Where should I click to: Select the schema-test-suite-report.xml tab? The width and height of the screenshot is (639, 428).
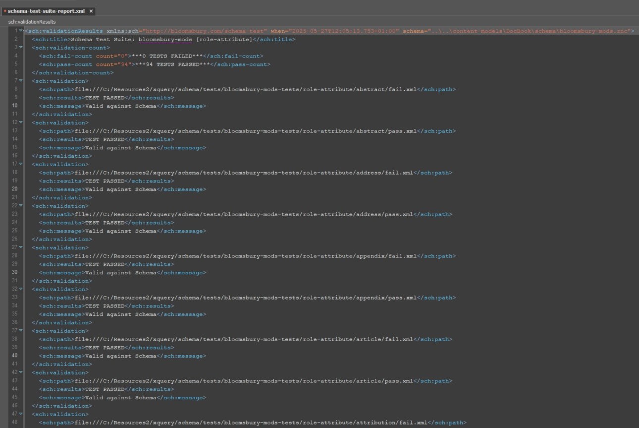tap(49, 11)
